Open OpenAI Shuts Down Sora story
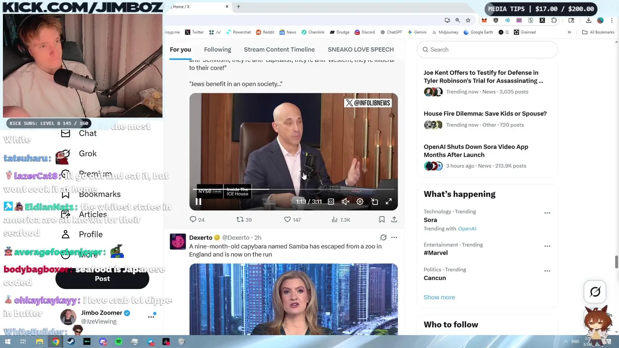Screen dimensions: 619x348 (x=476, y=151)
